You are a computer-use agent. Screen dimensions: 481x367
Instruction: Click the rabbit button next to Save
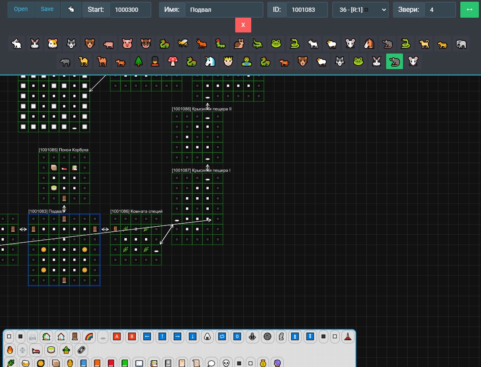click(71, 9)
